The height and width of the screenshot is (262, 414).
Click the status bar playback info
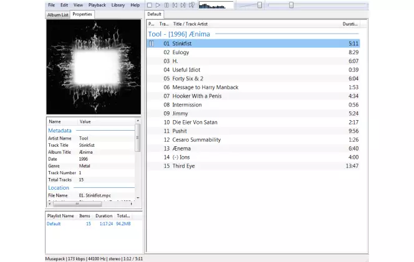[x=94, y=259]
